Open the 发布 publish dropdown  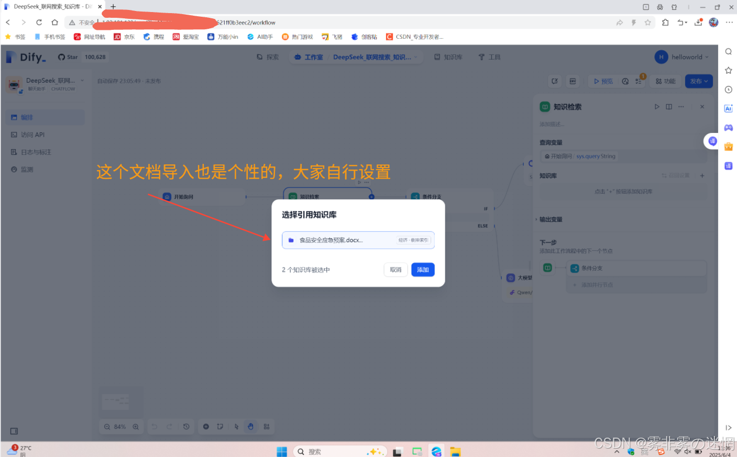699,81
